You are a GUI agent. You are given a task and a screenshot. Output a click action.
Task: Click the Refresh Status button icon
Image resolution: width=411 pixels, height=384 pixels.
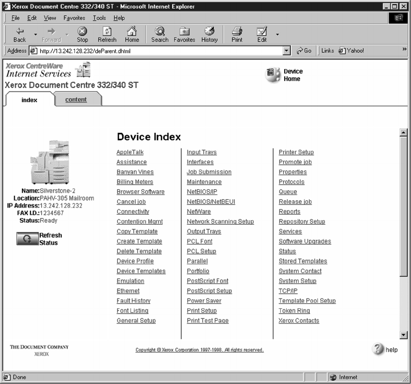click(x=28, y=239)
